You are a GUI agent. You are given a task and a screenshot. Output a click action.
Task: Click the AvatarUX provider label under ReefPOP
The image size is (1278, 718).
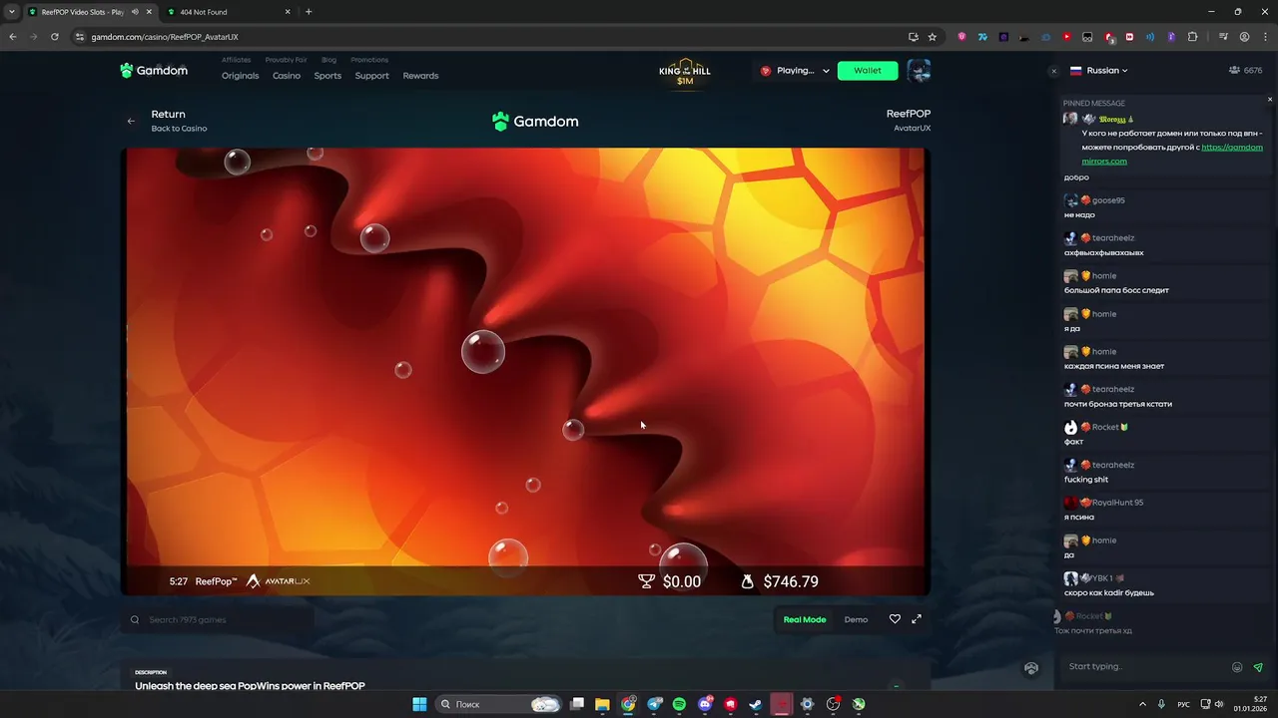(x=912, y=128)
